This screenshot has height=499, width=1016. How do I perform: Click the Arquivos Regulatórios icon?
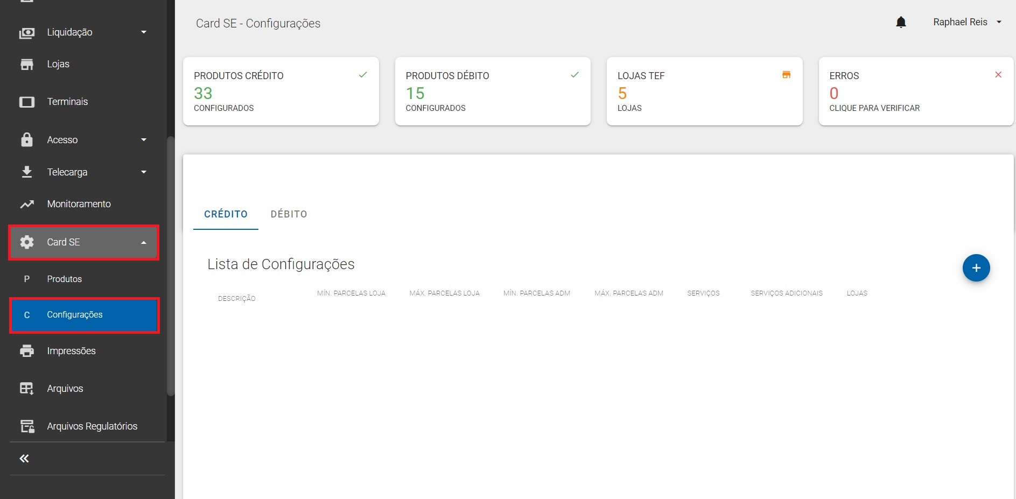27,426
